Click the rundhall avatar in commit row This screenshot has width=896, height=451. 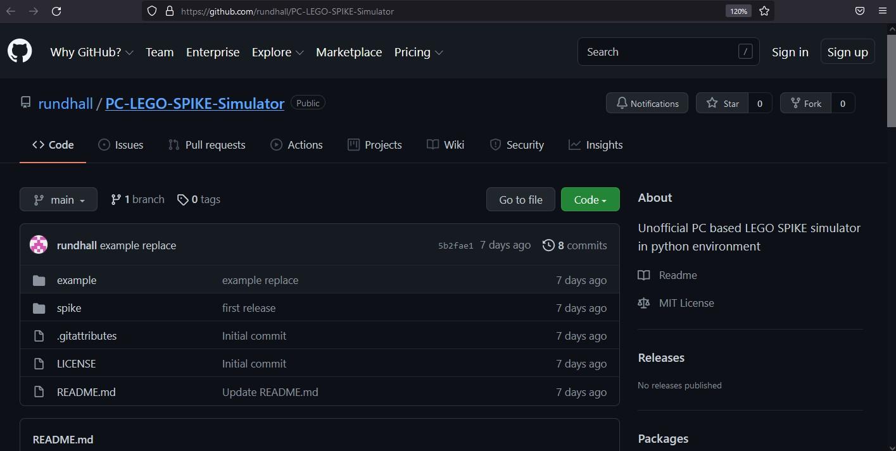click(39, 245)
